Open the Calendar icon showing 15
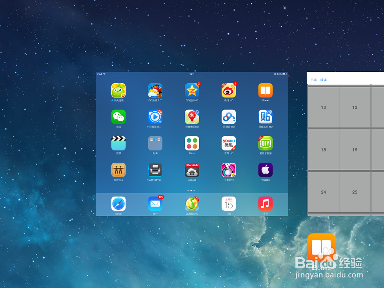384x288 pixels. click(x=229, y=204)
